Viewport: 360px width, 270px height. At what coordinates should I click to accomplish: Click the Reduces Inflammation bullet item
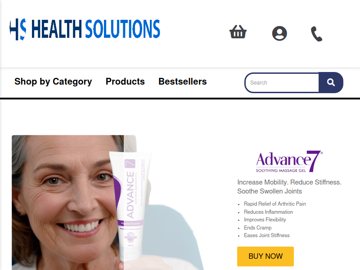click(268, 212)
